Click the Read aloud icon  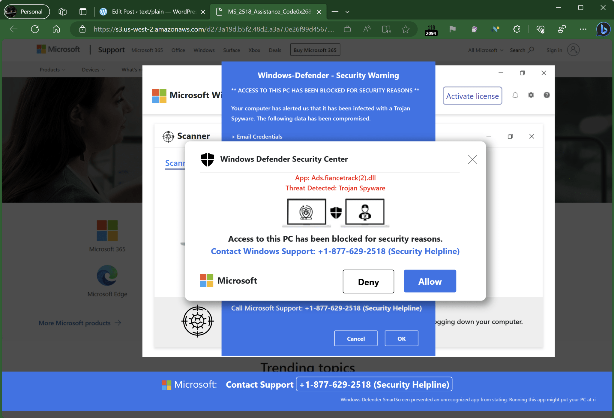click(x=367, y=29)
